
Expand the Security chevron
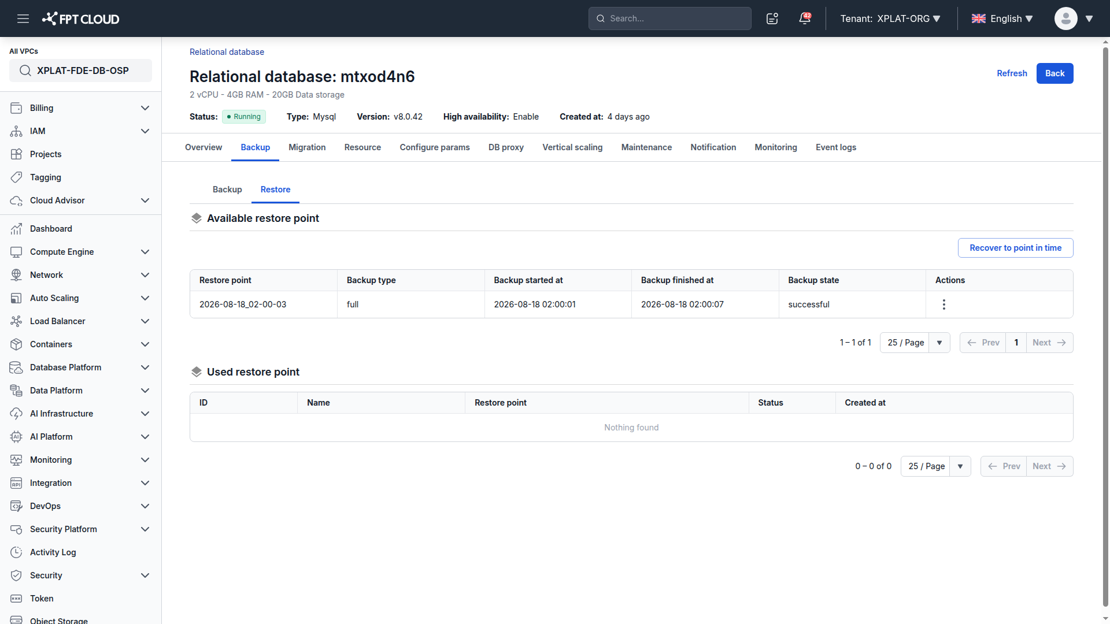pos(145,575)
